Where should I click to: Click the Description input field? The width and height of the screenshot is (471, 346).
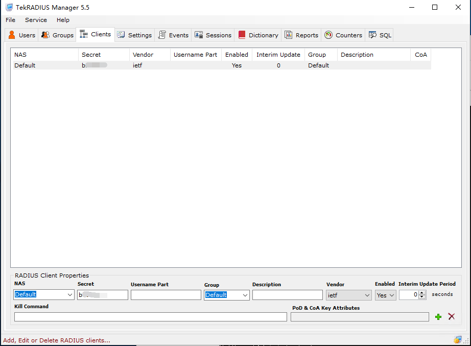click(288, 295)
